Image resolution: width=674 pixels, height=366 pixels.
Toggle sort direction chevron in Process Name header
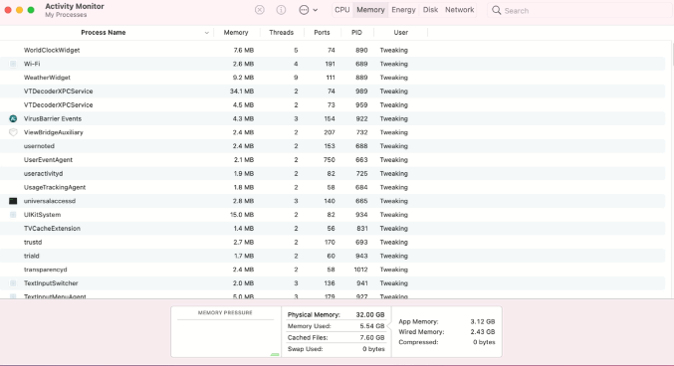207,33
